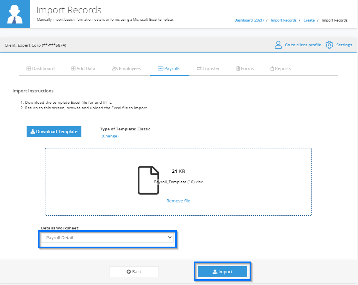Expand the Details Worksheet dropdown arrow
The width and height of the screenshot is (358, 285).
click(x=170, y=237)
